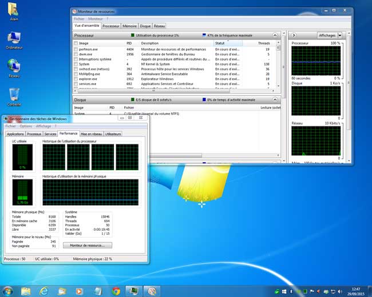Open the Alain user folder on desktop
This screenshot has height=297, width=372.
pyautogui.click(x=14, y=11)
